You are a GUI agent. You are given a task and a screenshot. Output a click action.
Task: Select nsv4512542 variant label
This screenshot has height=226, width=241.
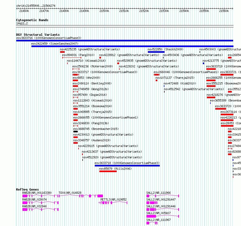point(194,89)
